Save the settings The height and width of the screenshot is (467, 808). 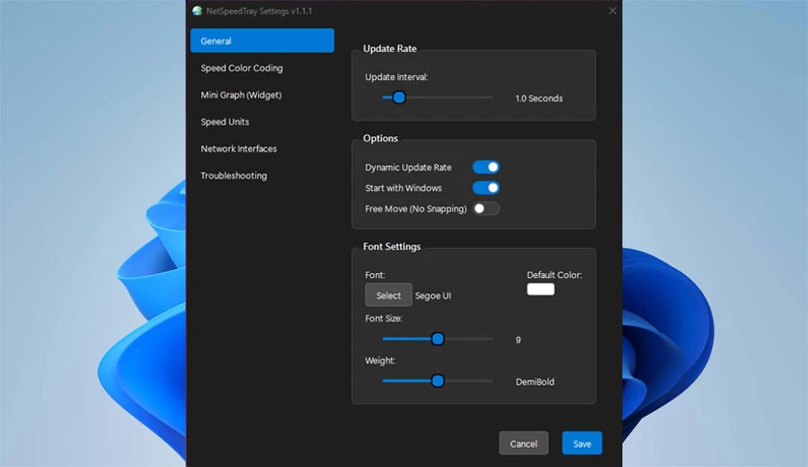pos(582,443)
